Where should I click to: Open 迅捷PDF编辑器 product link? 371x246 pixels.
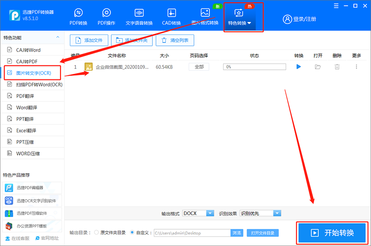32,188
